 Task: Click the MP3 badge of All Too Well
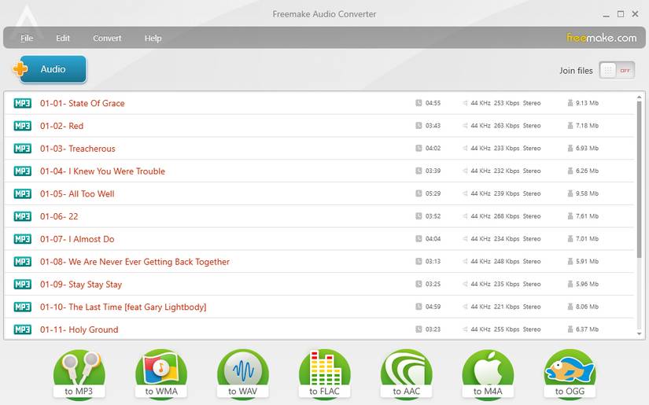click(22, 193)
